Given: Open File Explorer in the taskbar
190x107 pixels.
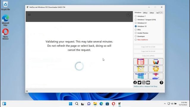Looking at the screenshot, I should tap(95, 104).
